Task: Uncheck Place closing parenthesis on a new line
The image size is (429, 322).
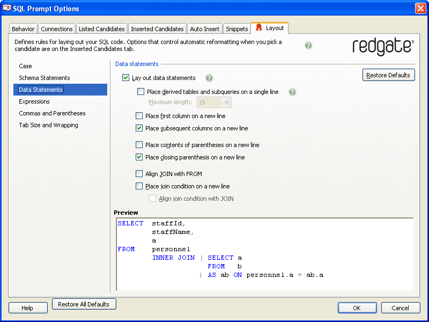Action: coord(139,157)
